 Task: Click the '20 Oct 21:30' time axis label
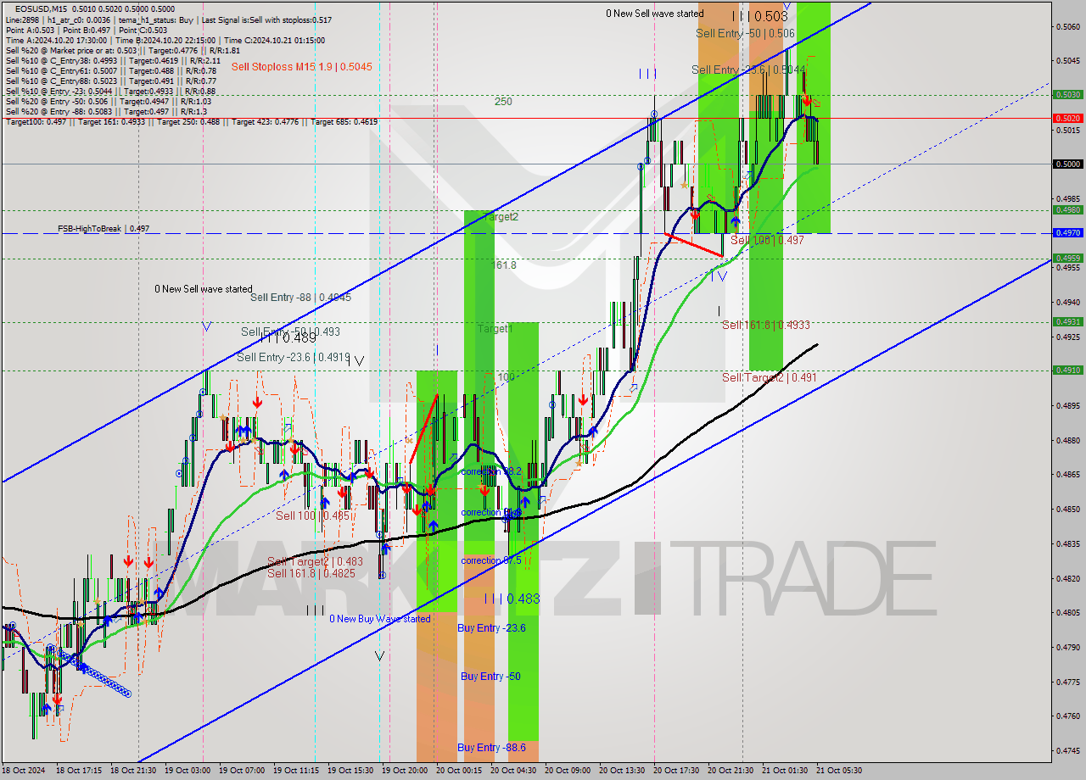(x=731, y=770)
